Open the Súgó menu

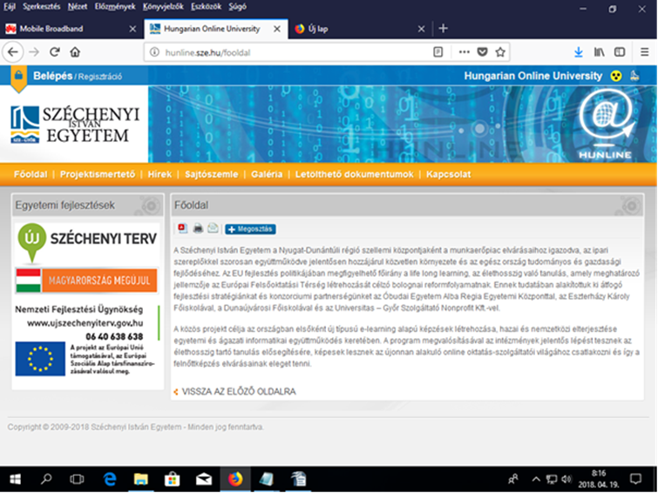coord(238,7)
